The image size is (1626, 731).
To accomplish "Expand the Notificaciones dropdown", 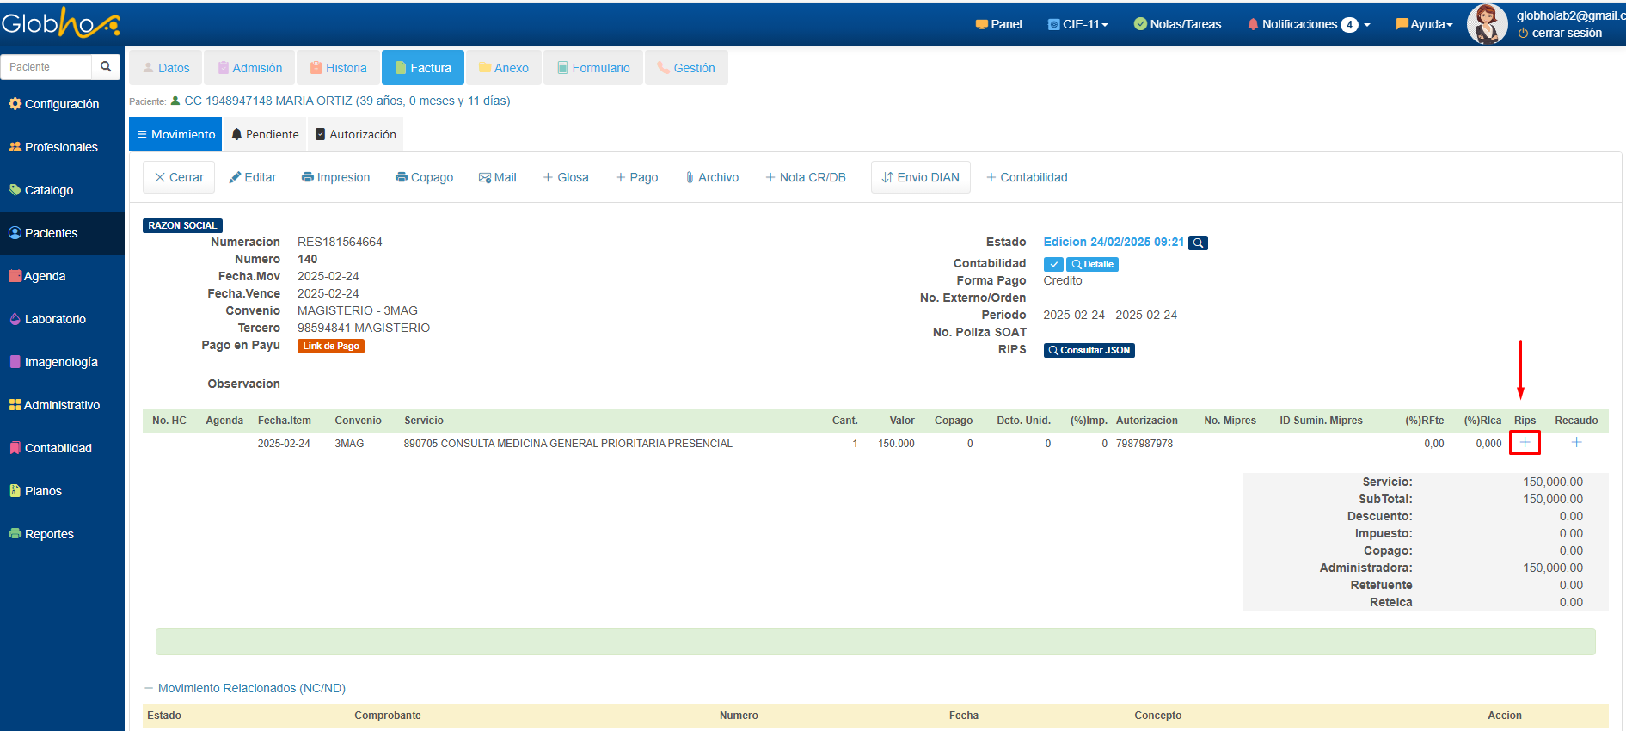I will 1308,24.
